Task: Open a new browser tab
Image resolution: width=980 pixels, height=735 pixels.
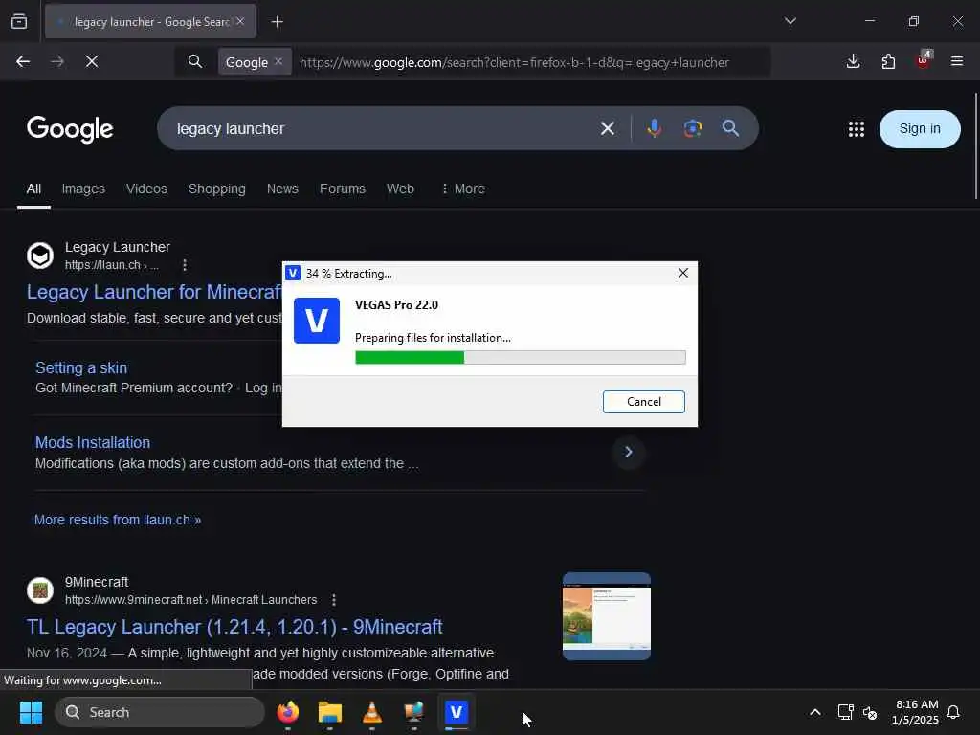Action: (x=277, y=22)
